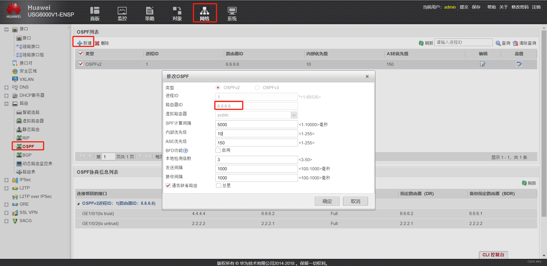Click the BFD功能 help icon

tap(185, 151)
